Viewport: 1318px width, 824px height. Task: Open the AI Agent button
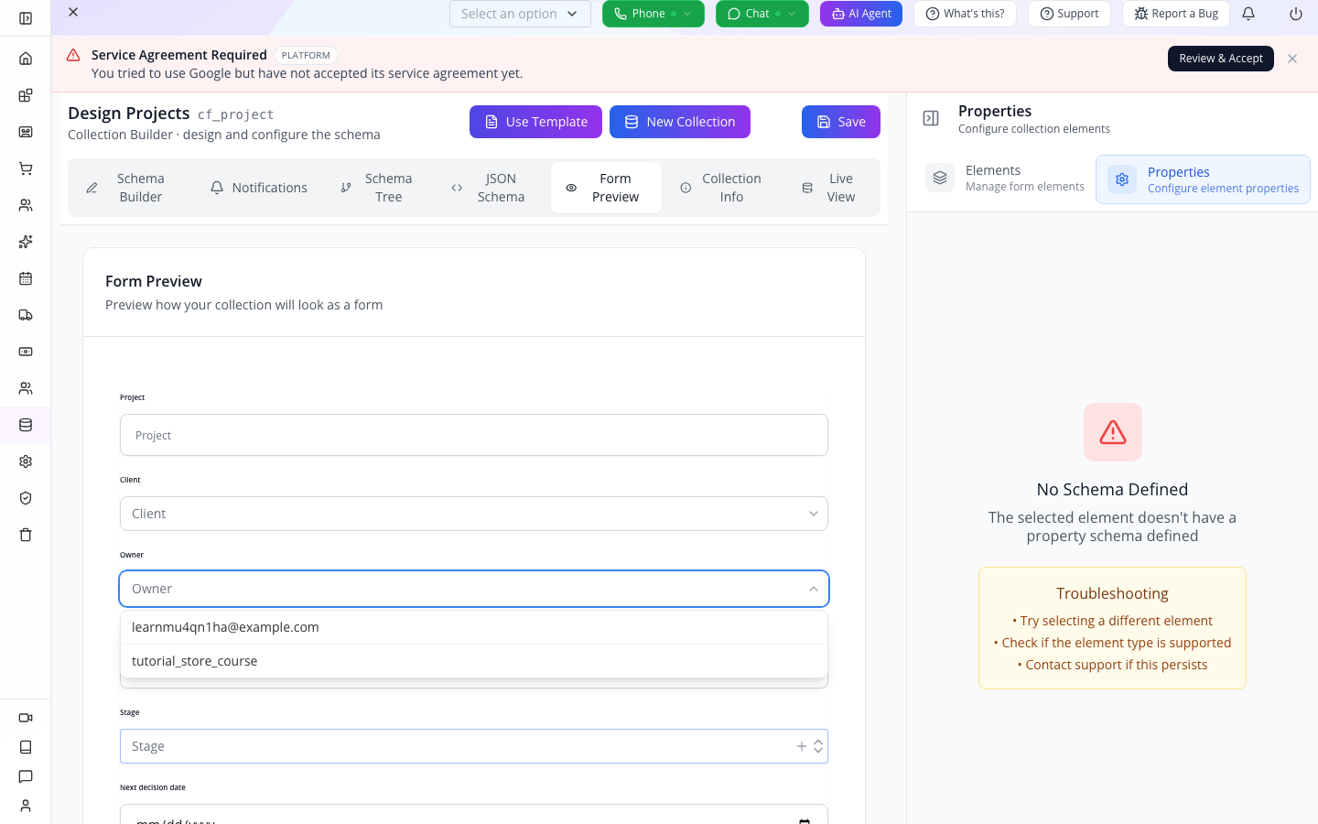click(861, 14)
